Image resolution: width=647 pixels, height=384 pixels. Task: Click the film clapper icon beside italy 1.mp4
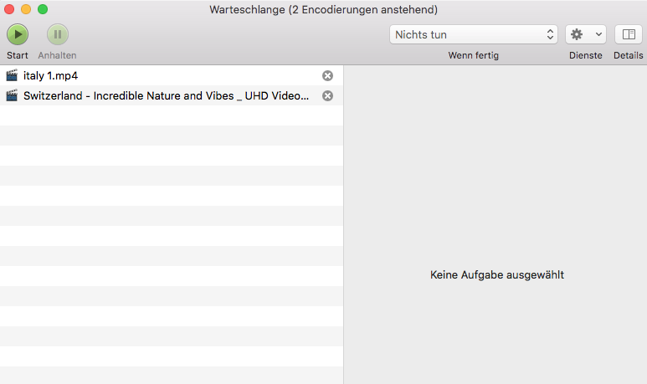[x=12, y=75]
